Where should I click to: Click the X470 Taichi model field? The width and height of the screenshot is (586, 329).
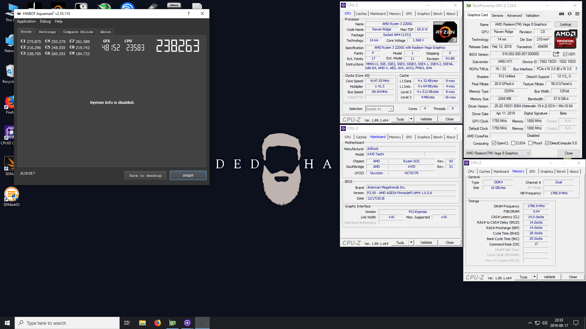click(x=395, y=154)
